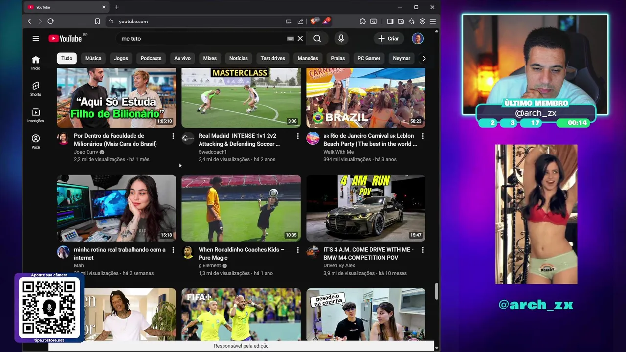Click the Brave Shields lion icon

(x=313, y=21)
